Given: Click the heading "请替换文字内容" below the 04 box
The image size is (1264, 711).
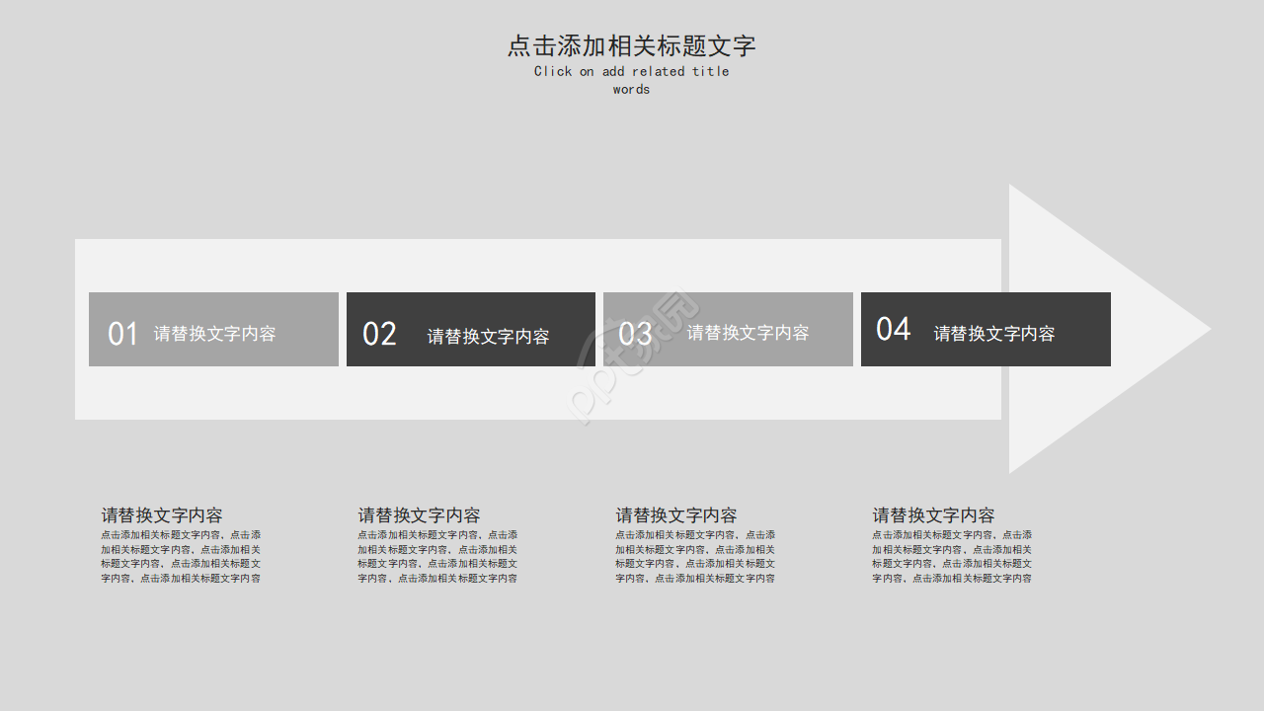Looking at the screenshot, I should (x=933, y=515).
